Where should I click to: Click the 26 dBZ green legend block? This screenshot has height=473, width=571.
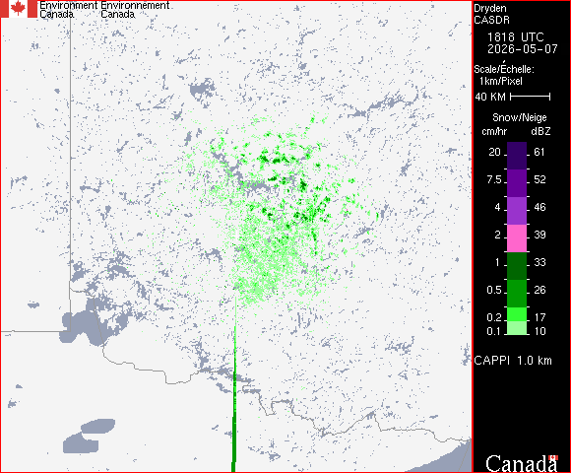click(517, 294)
